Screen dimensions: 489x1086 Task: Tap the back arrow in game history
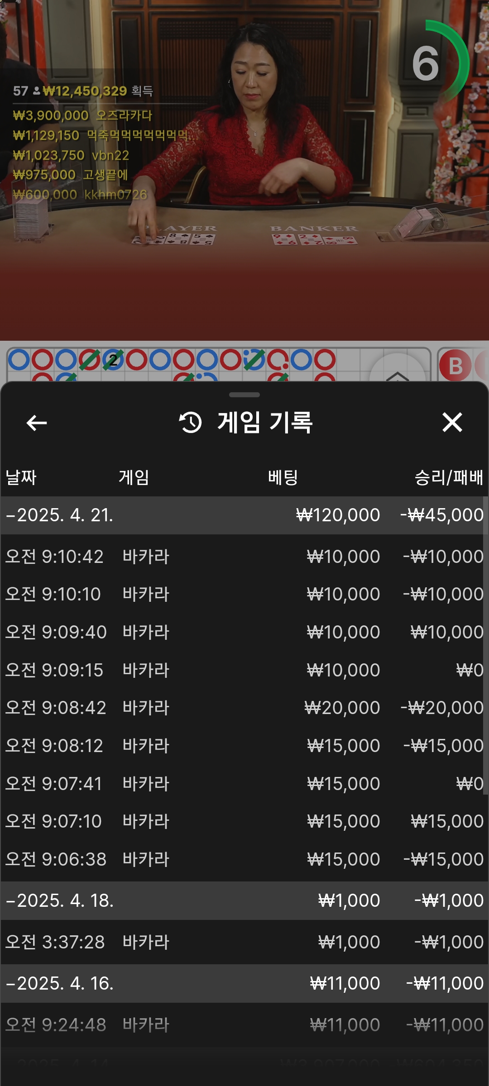click(37, 423)
